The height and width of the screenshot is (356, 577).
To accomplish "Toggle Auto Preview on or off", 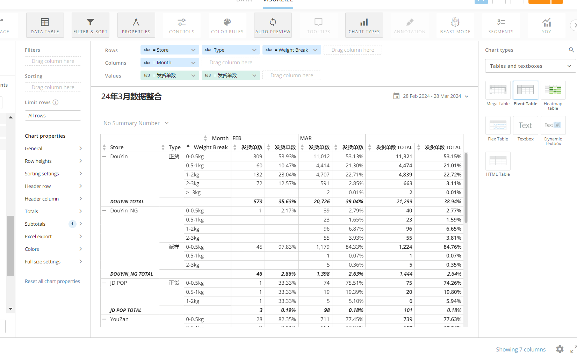I will point(273,25).
